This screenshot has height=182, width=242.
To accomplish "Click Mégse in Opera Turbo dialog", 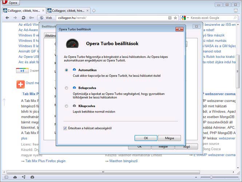I will pos(169,138).
